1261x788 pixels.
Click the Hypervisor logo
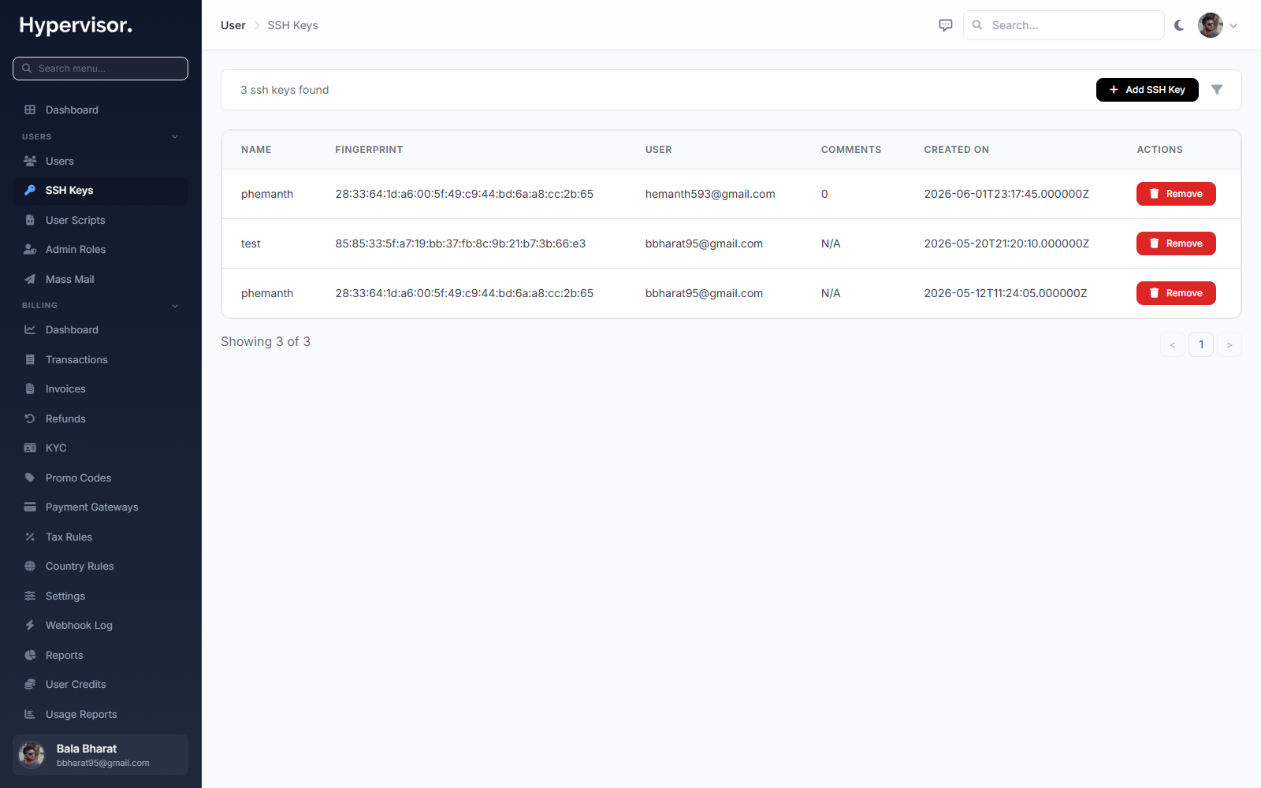[76, 25]
